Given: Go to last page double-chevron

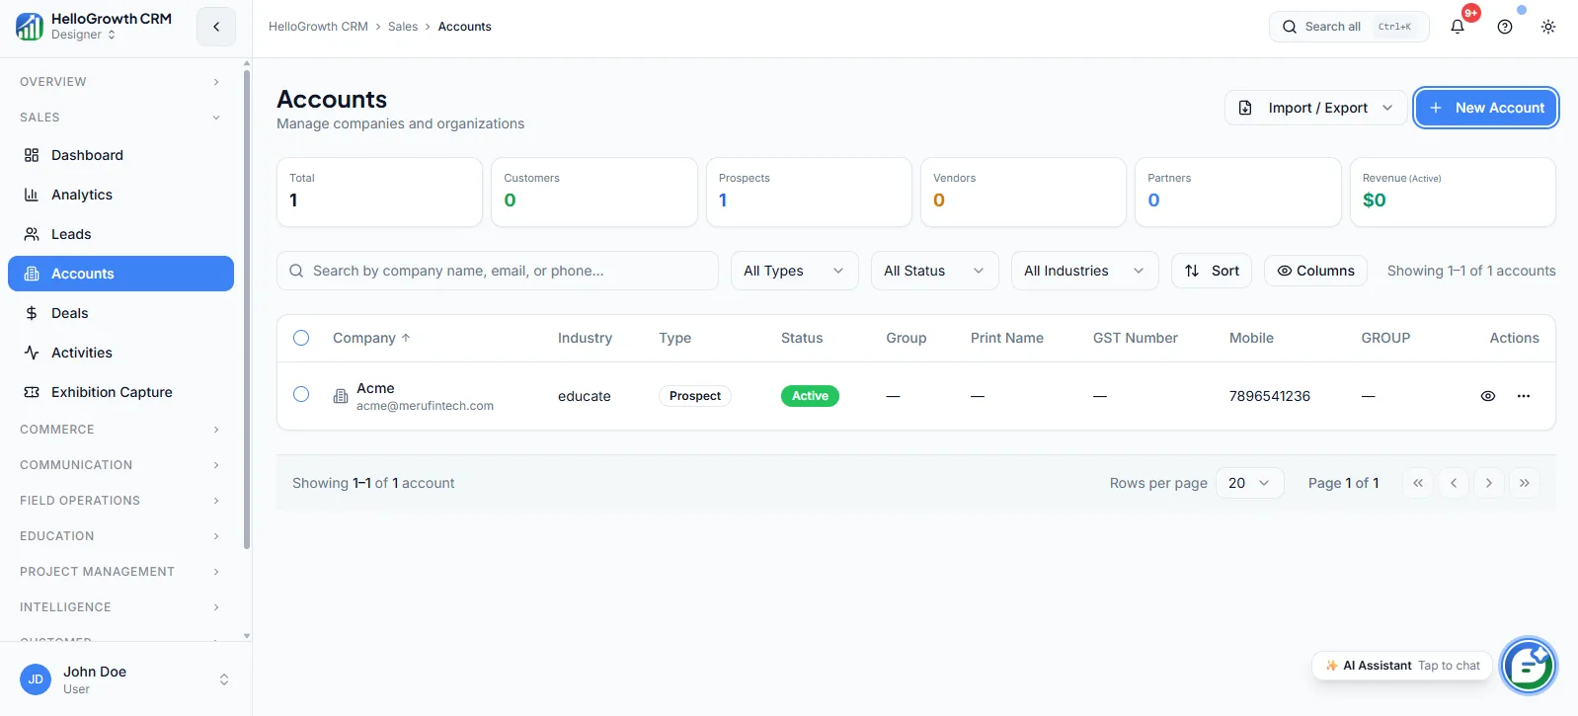Looking at the screenshot, I should (1525, 483).
